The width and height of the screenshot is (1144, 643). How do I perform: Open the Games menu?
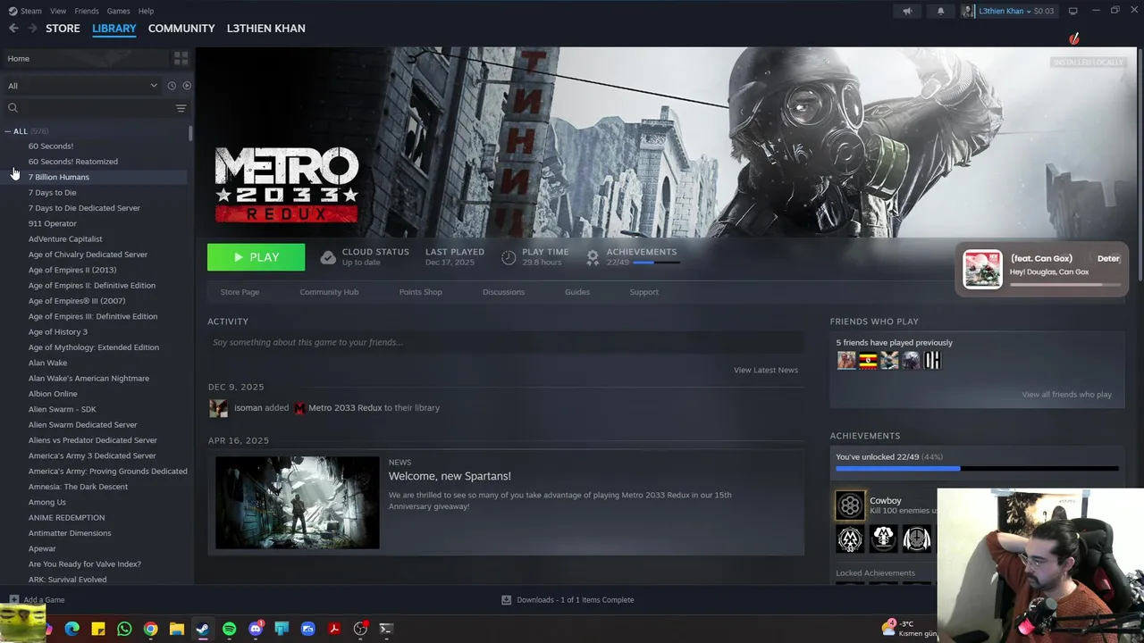(x=118, y=11)
